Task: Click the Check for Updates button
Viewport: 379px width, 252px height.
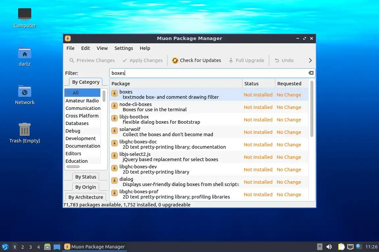Action: click(196, 60)
